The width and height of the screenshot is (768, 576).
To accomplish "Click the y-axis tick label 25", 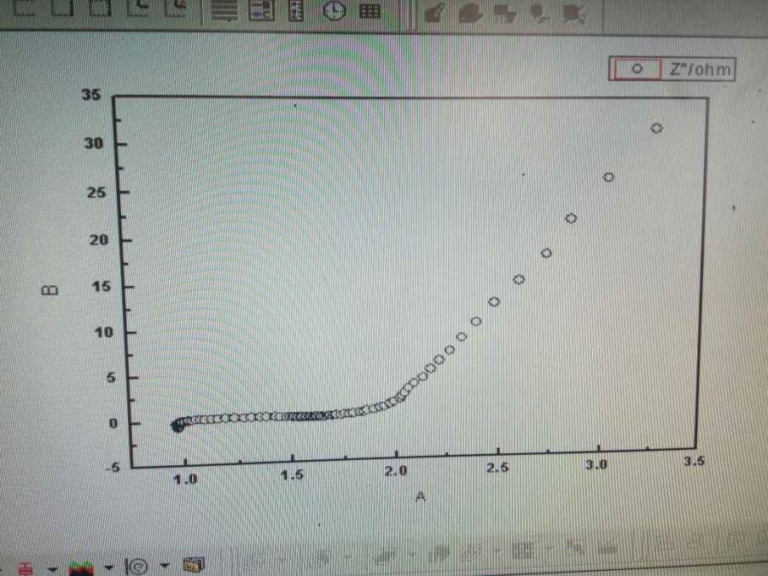I will click(96, 193).
